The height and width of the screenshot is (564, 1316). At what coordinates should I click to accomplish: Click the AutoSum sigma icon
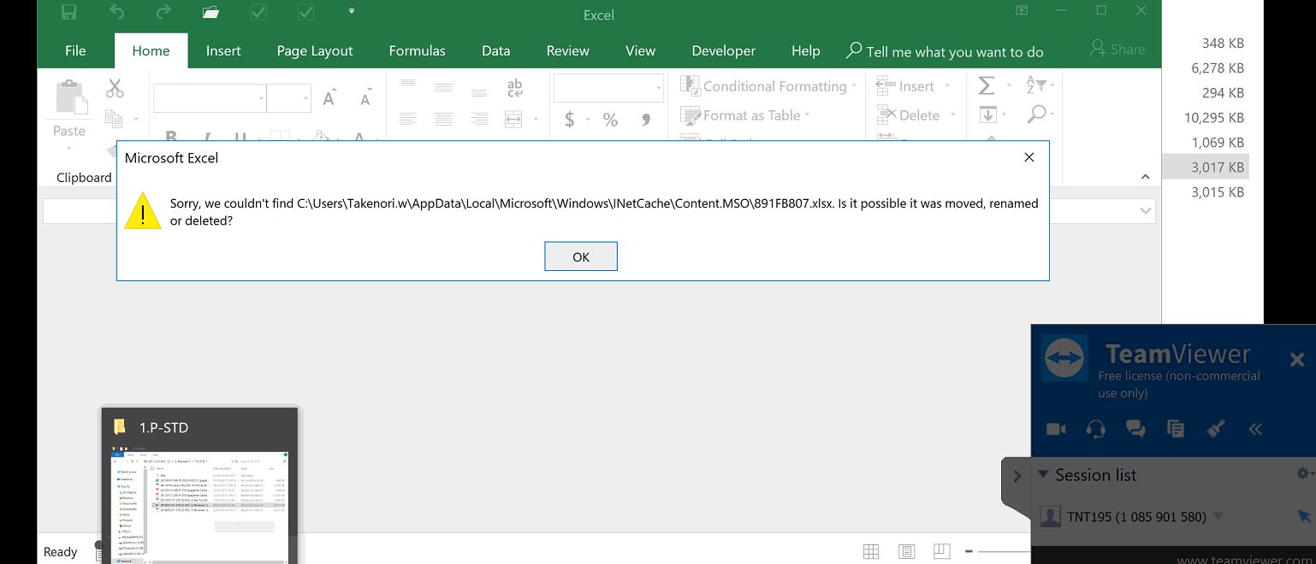pyautogui.click(x=987, y=85)
